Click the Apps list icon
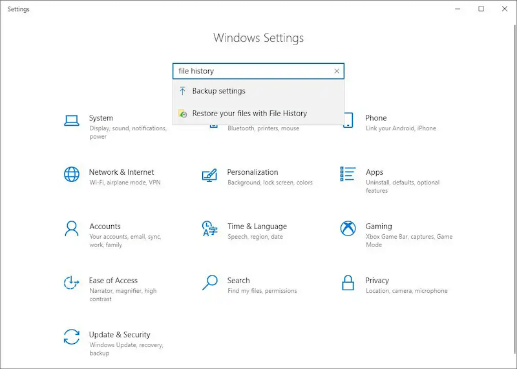Viewport: 517px width, 369px height. coord(348,174)
